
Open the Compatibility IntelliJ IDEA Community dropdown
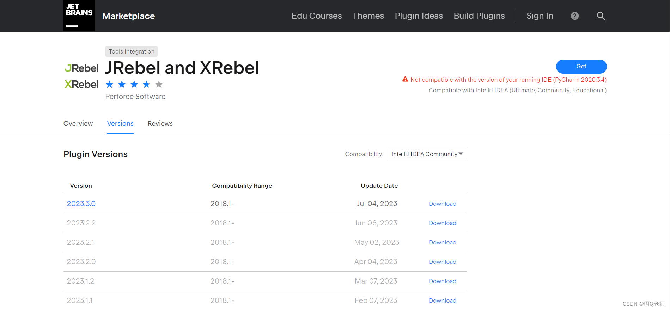(428, 154)
